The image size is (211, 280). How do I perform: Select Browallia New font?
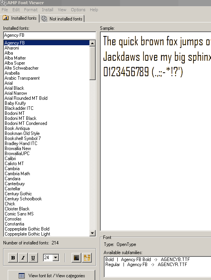(46, 149)
